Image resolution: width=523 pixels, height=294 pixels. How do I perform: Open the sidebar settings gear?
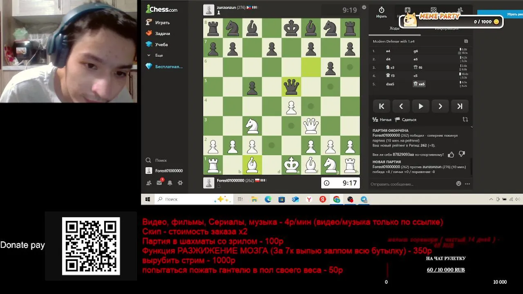180,183
